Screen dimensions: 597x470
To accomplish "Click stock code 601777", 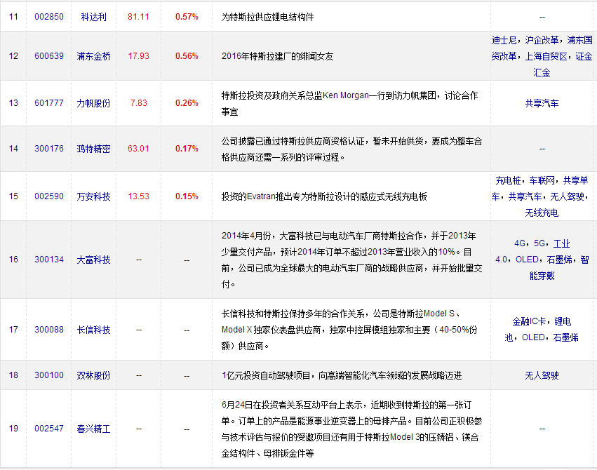I will (x=48, y=103).
